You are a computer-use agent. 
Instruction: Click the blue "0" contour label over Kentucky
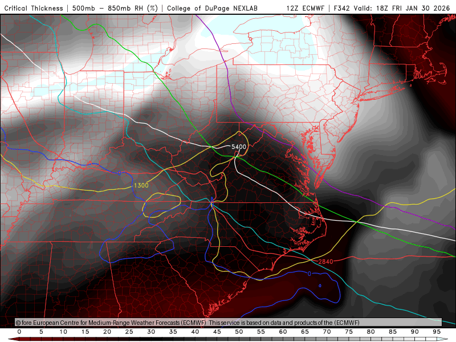pos(120,173)
